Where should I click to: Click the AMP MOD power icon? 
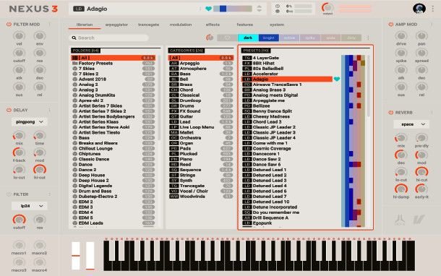[x=390, y=25]
